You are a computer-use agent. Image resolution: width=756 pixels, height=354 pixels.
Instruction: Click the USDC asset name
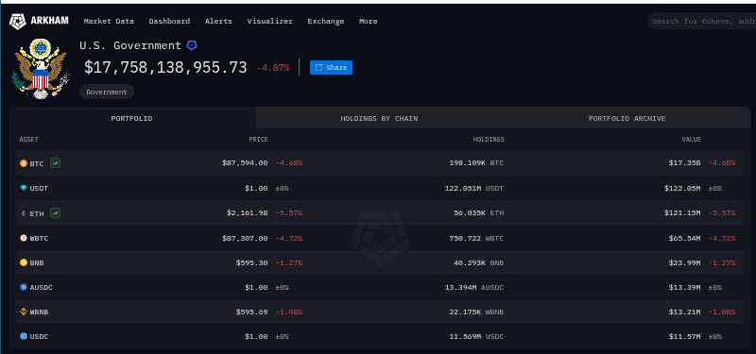[39, 336]
